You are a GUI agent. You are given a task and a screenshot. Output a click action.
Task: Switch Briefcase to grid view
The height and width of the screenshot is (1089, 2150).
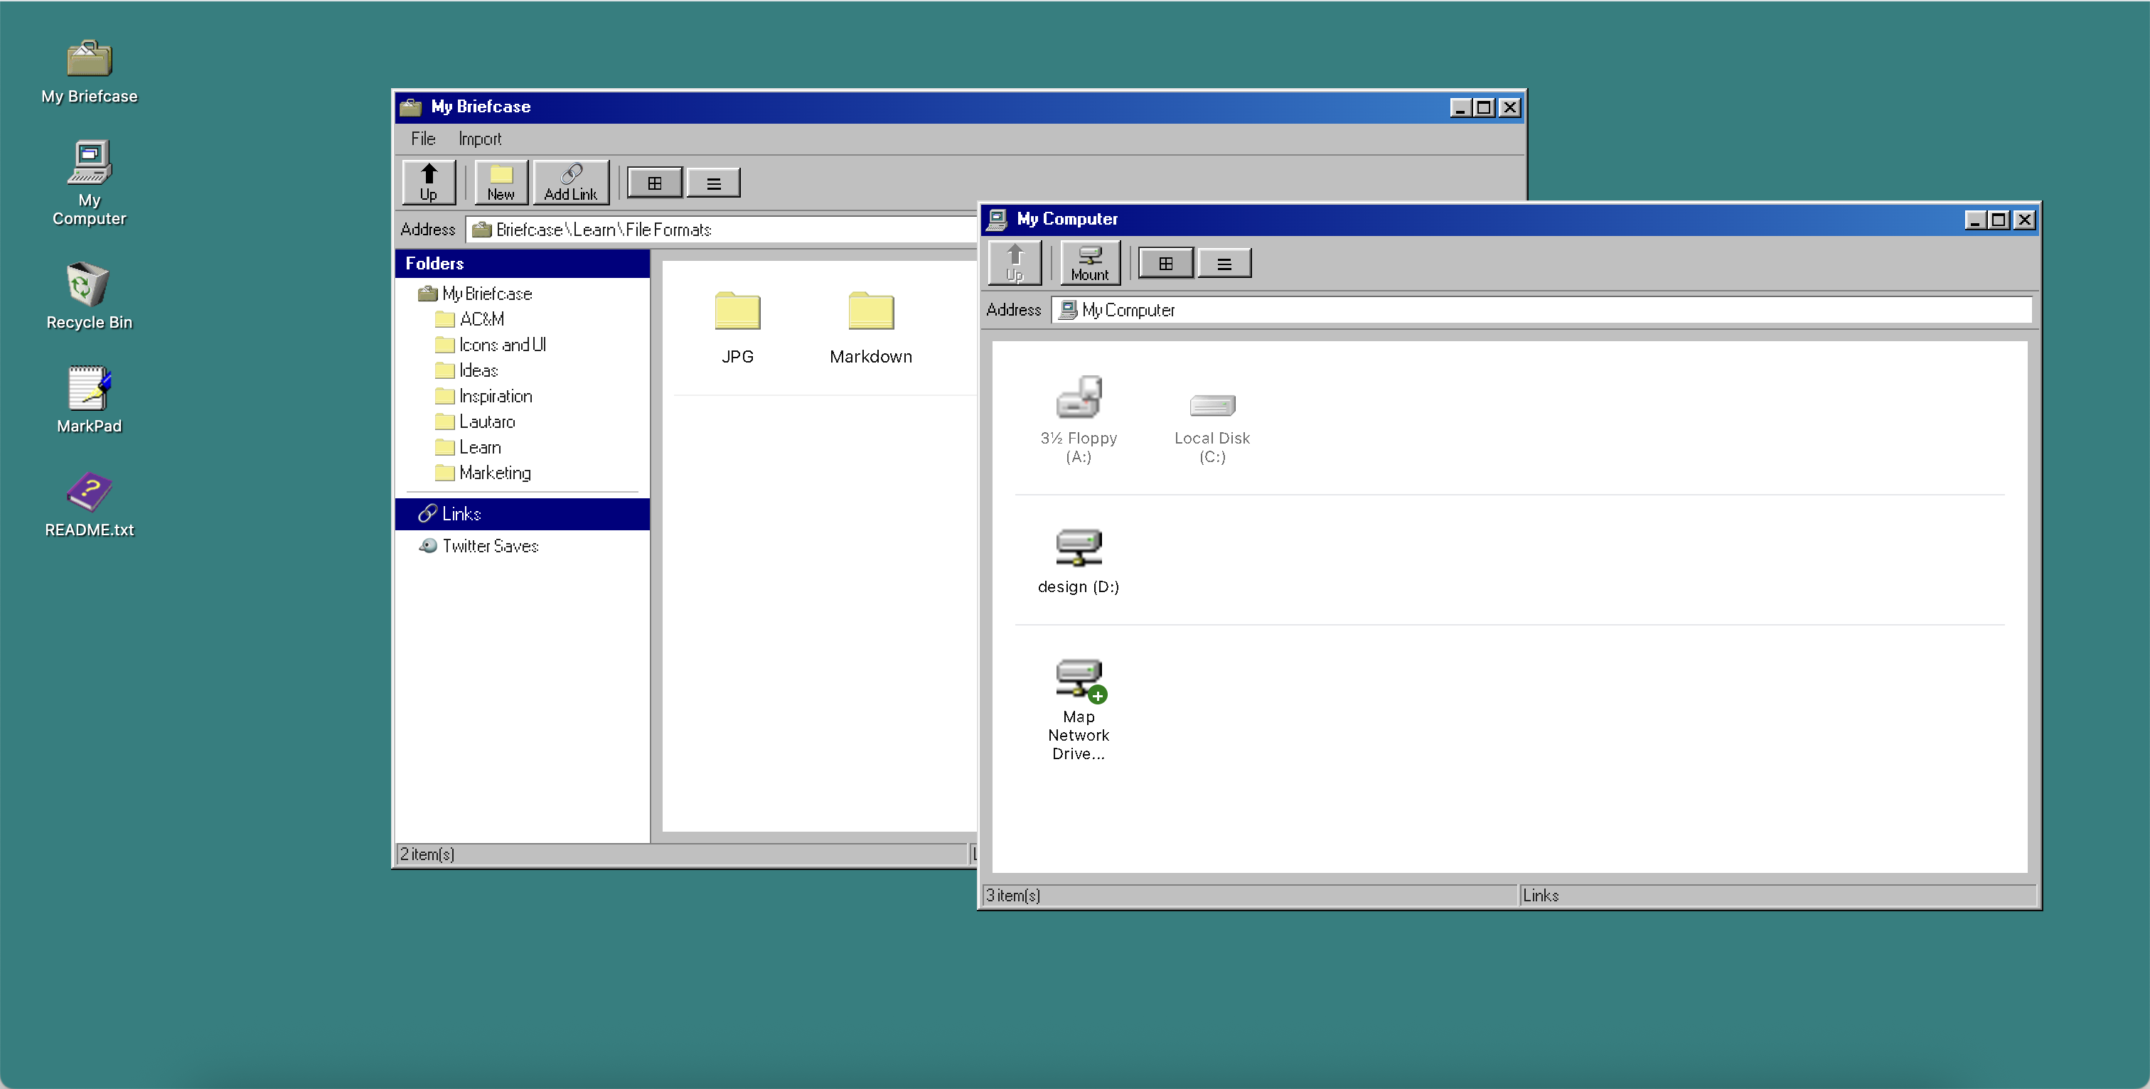(654, 183)
